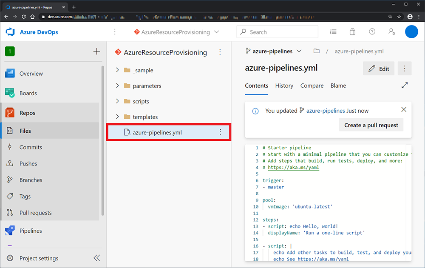Open the Marketplace shopping bag icon
The image size is (425, 268).
tap(352, 32)
